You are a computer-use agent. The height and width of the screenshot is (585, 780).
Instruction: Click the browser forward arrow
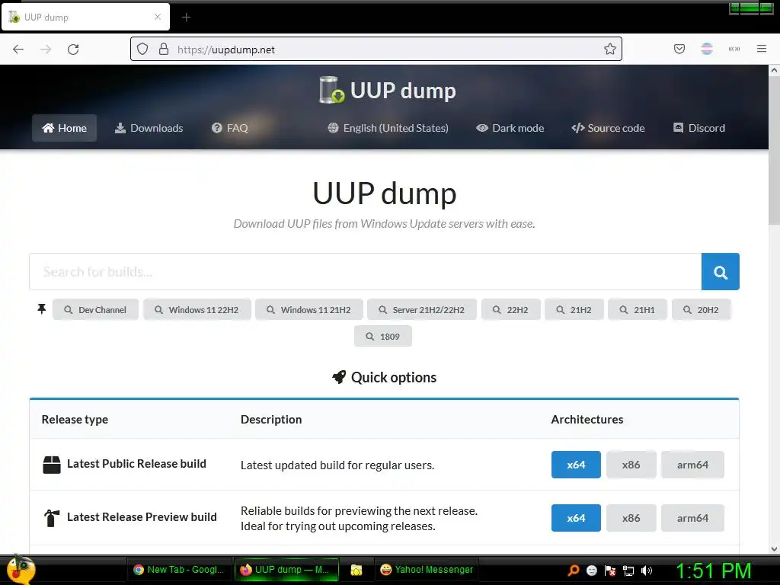[46, 50]
